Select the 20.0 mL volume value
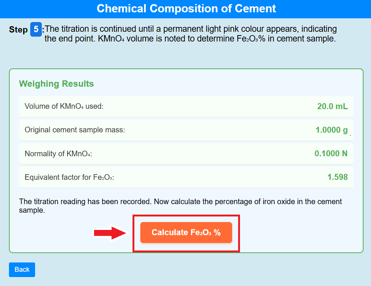The width and height of the screenshot is (371, 286). click(332, 107)
